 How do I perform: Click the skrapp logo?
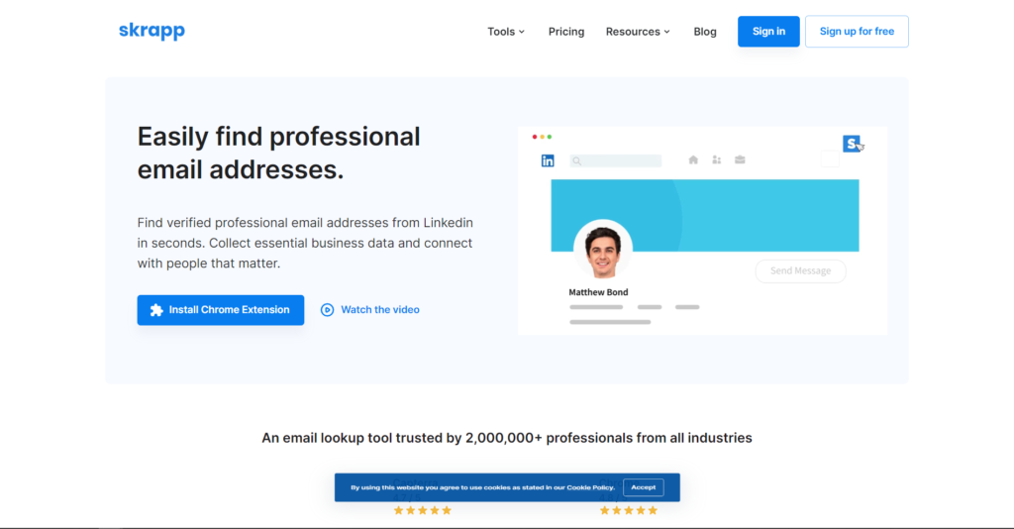tap(152, 31)
